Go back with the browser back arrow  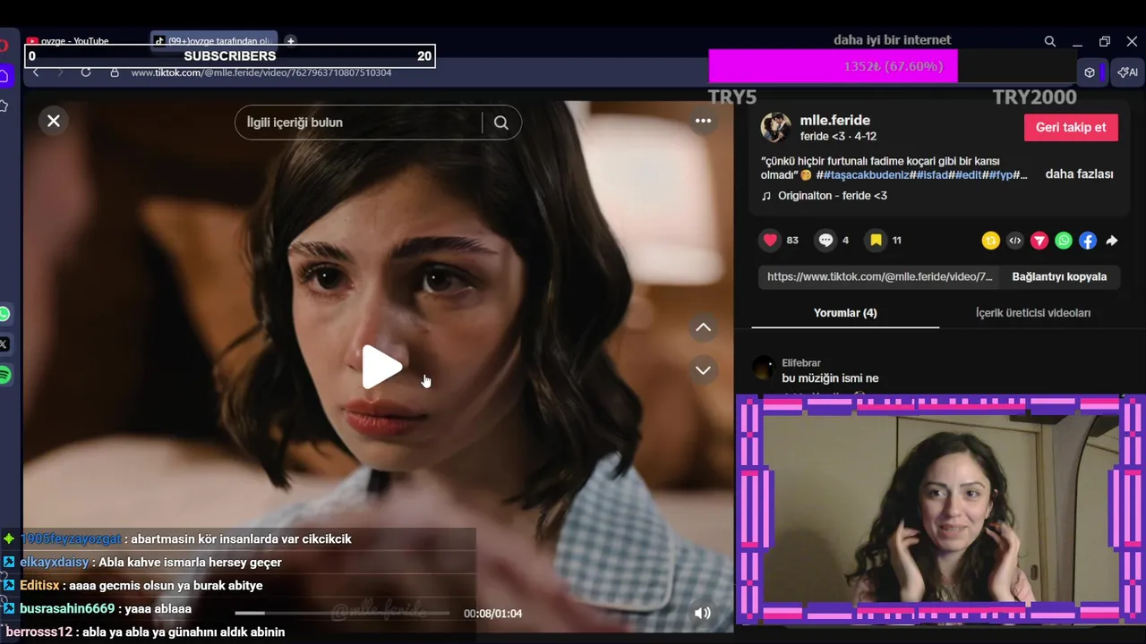pos(36,72)
